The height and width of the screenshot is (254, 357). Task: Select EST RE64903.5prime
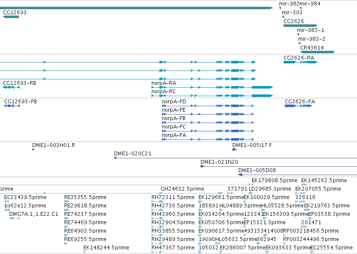pos(66,236)
